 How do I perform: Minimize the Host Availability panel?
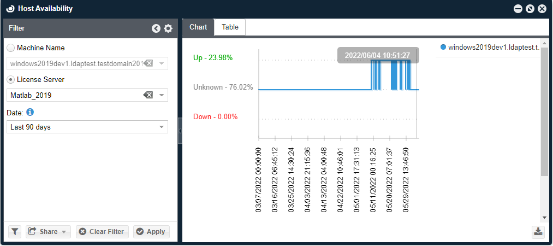pyautogui.click(x=518, y=9)
